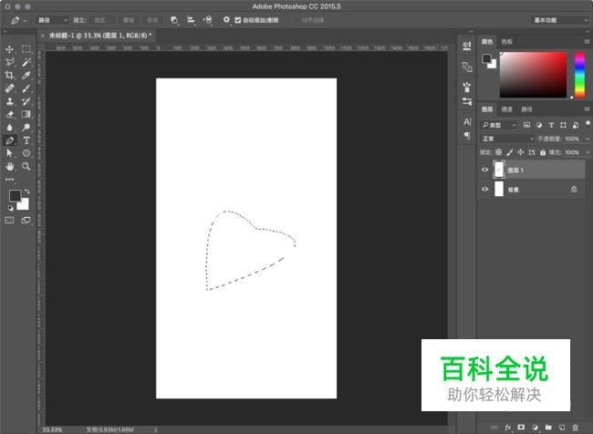Viewport: 593px width, 434px height.
Task: Select the Hand tool
Action: [x=9, y=167]
